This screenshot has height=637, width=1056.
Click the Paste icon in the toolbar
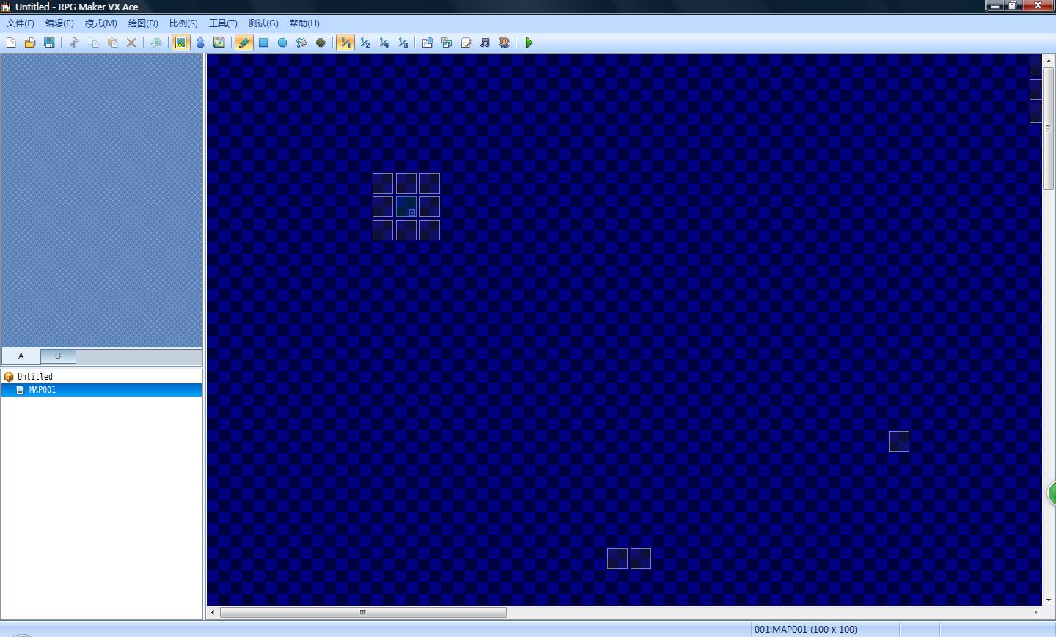(x=112, y=43)
